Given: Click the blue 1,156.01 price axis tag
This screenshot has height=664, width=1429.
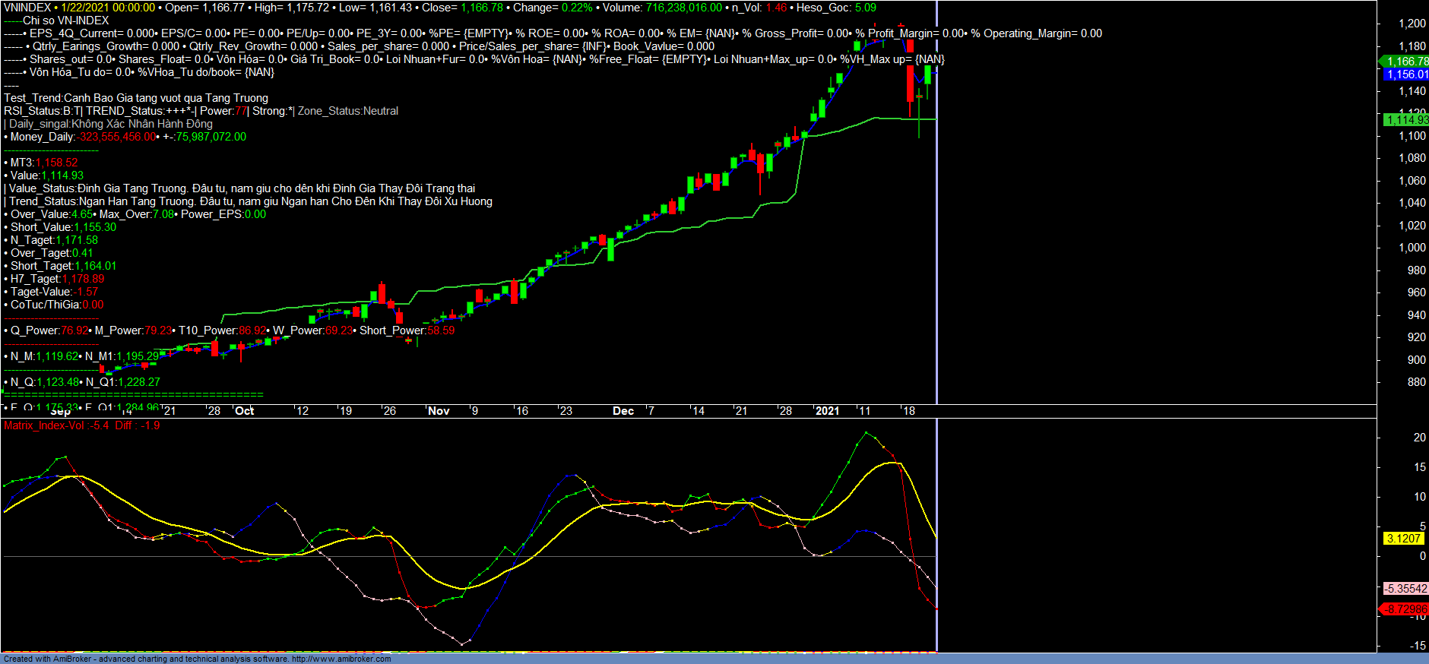Looking at the screenshot, I should click(x=1405, y=74).
